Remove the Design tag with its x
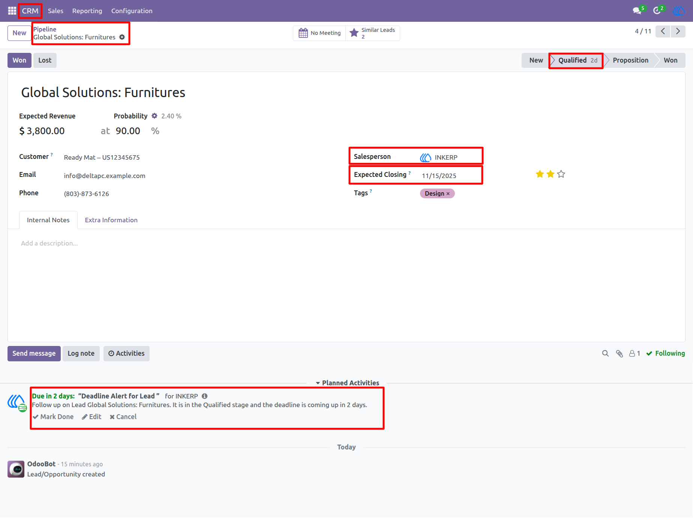693x518 pixels. tap(448, 194)
